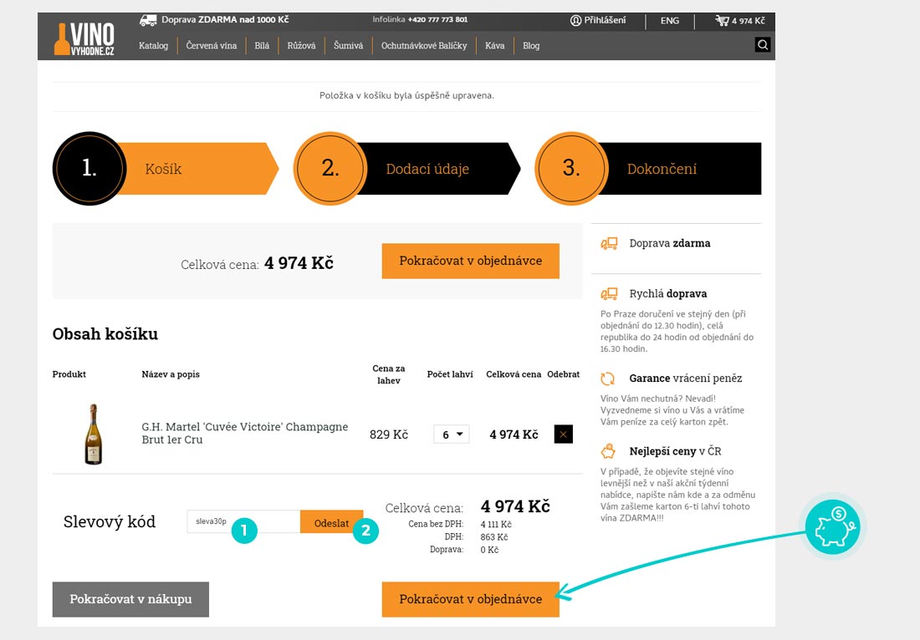Viewport: 920px width, 640px height.
Task: Click the Garance refund arrows icon
Action: (608, 378)
